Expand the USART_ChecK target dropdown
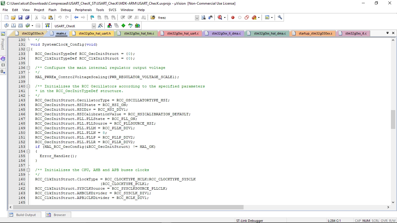The width and height of the screenshot is (397, 223). pyautogui.click(x=94, y=26)
